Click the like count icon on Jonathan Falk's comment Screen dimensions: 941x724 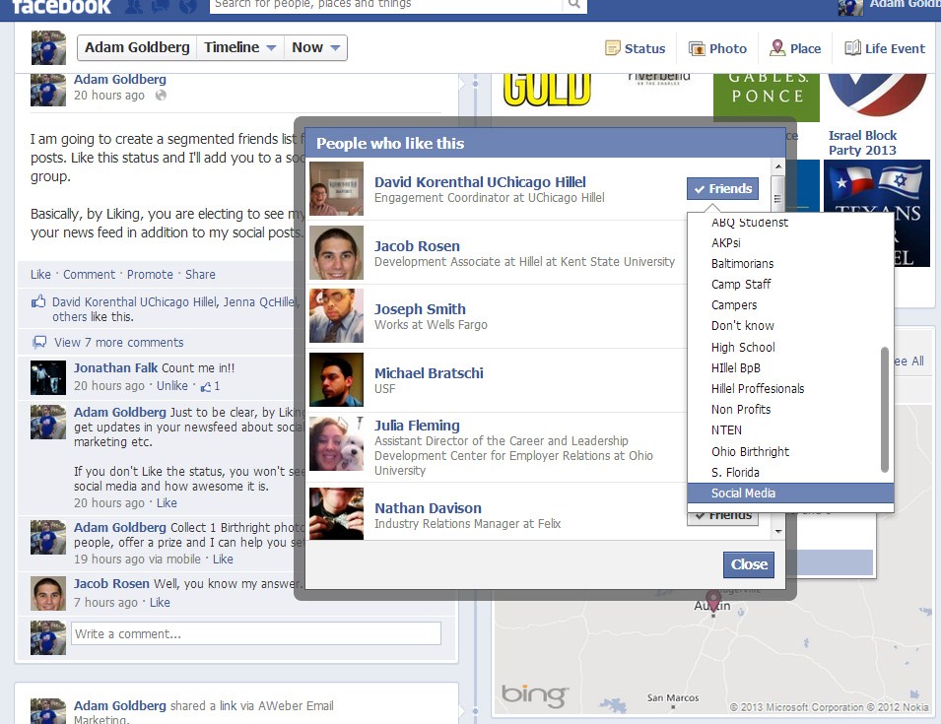[206, 386]
